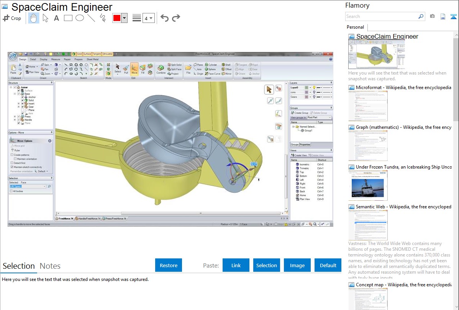This screenshot has width=459, height=310.
Task: Click the Restore button
Action: [x=169, y=265]
